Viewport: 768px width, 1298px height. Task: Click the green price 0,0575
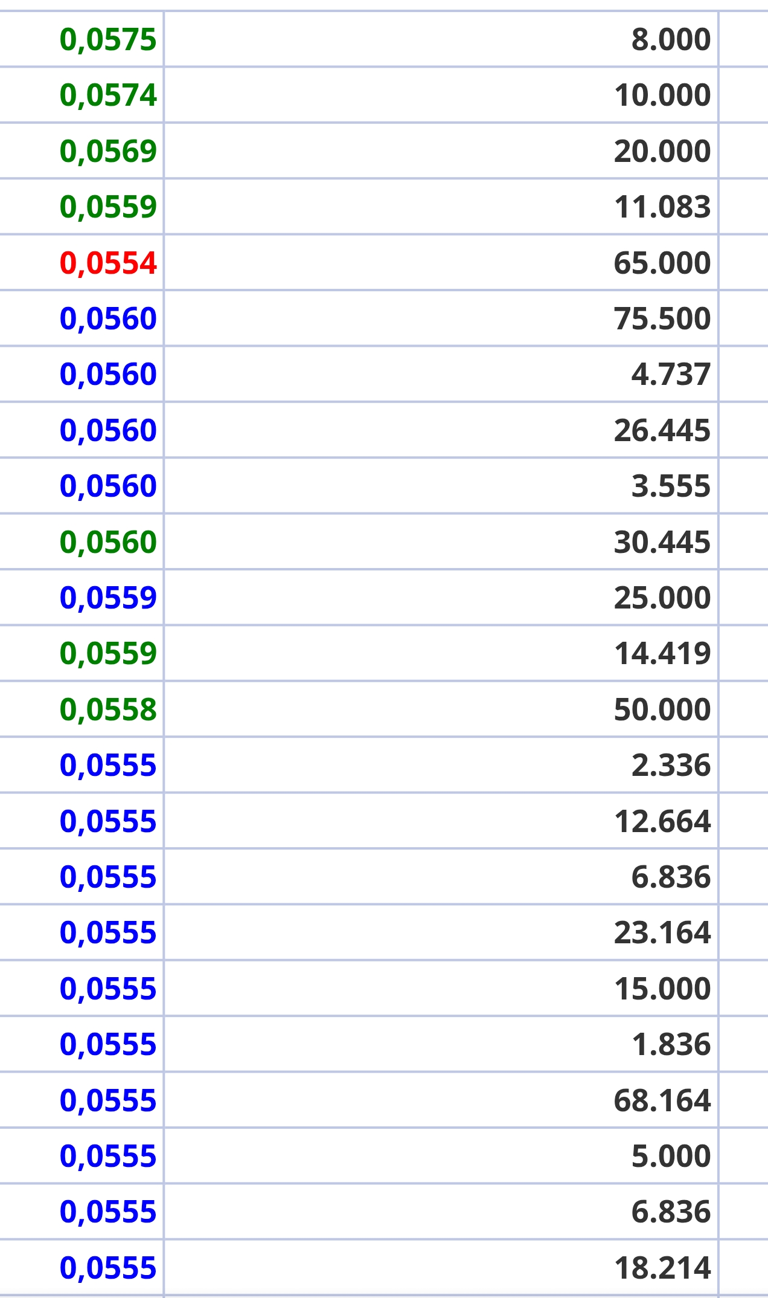pyautogui.click(x=108, y=40)
